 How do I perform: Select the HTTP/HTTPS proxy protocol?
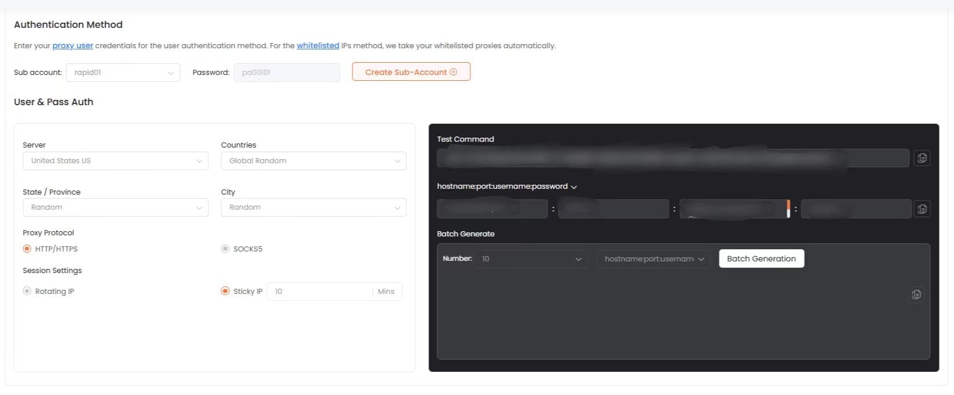point(27,249)
